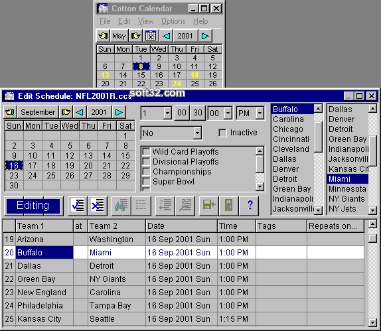Click next year arrow in Cotton Calendar

205,36
